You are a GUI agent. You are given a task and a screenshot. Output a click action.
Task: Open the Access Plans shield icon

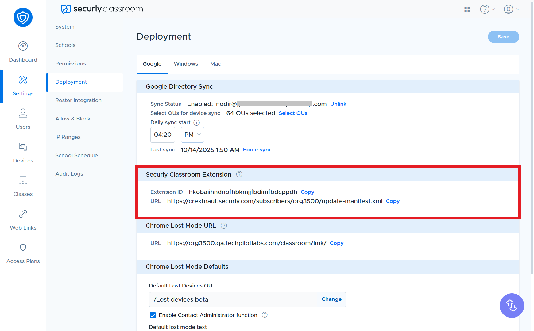23,247
